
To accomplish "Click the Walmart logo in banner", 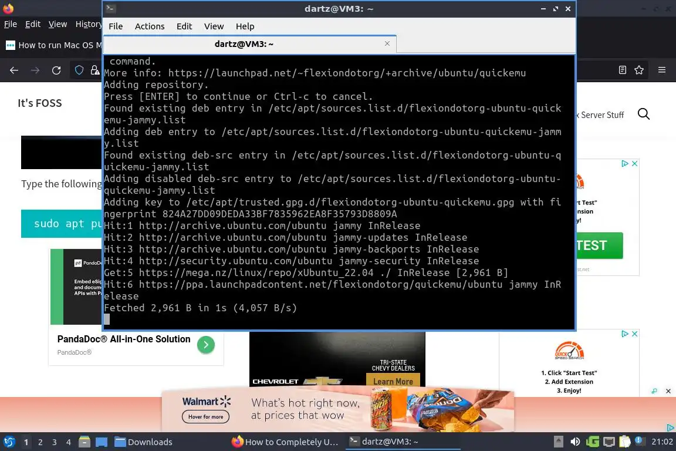I will click(x=206, y=401).
